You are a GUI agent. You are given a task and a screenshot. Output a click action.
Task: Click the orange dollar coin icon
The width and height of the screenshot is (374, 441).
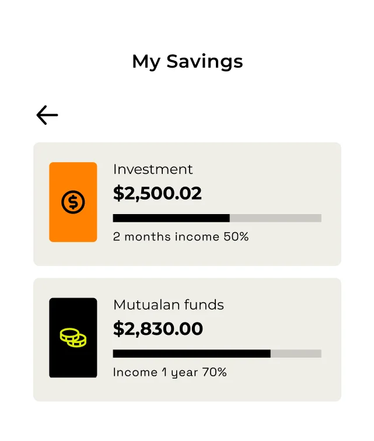coord(73,202)
